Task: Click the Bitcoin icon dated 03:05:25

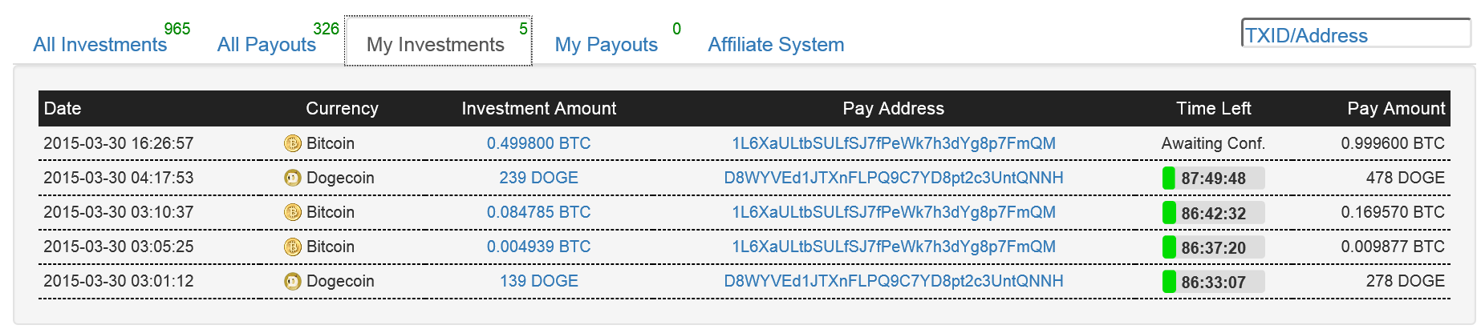Action: coord(293,247)
